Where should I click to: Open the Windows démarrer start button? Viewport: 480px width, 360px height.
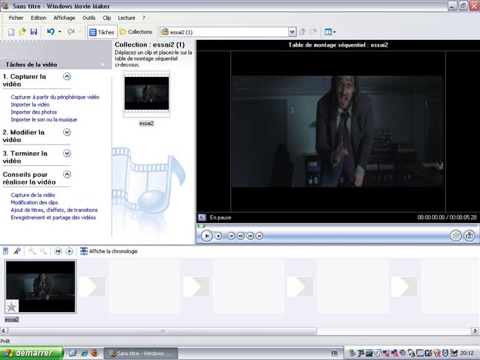click(x=32, y=353)
